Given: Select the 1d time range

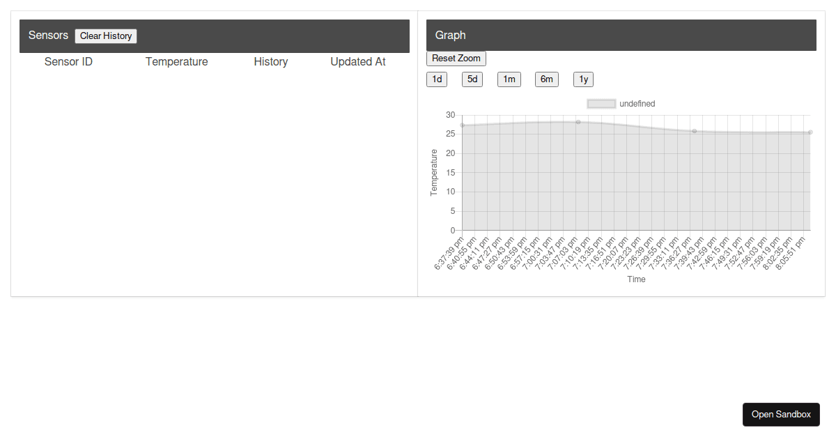Looking at the screenshot, I should tap(437, 79).
